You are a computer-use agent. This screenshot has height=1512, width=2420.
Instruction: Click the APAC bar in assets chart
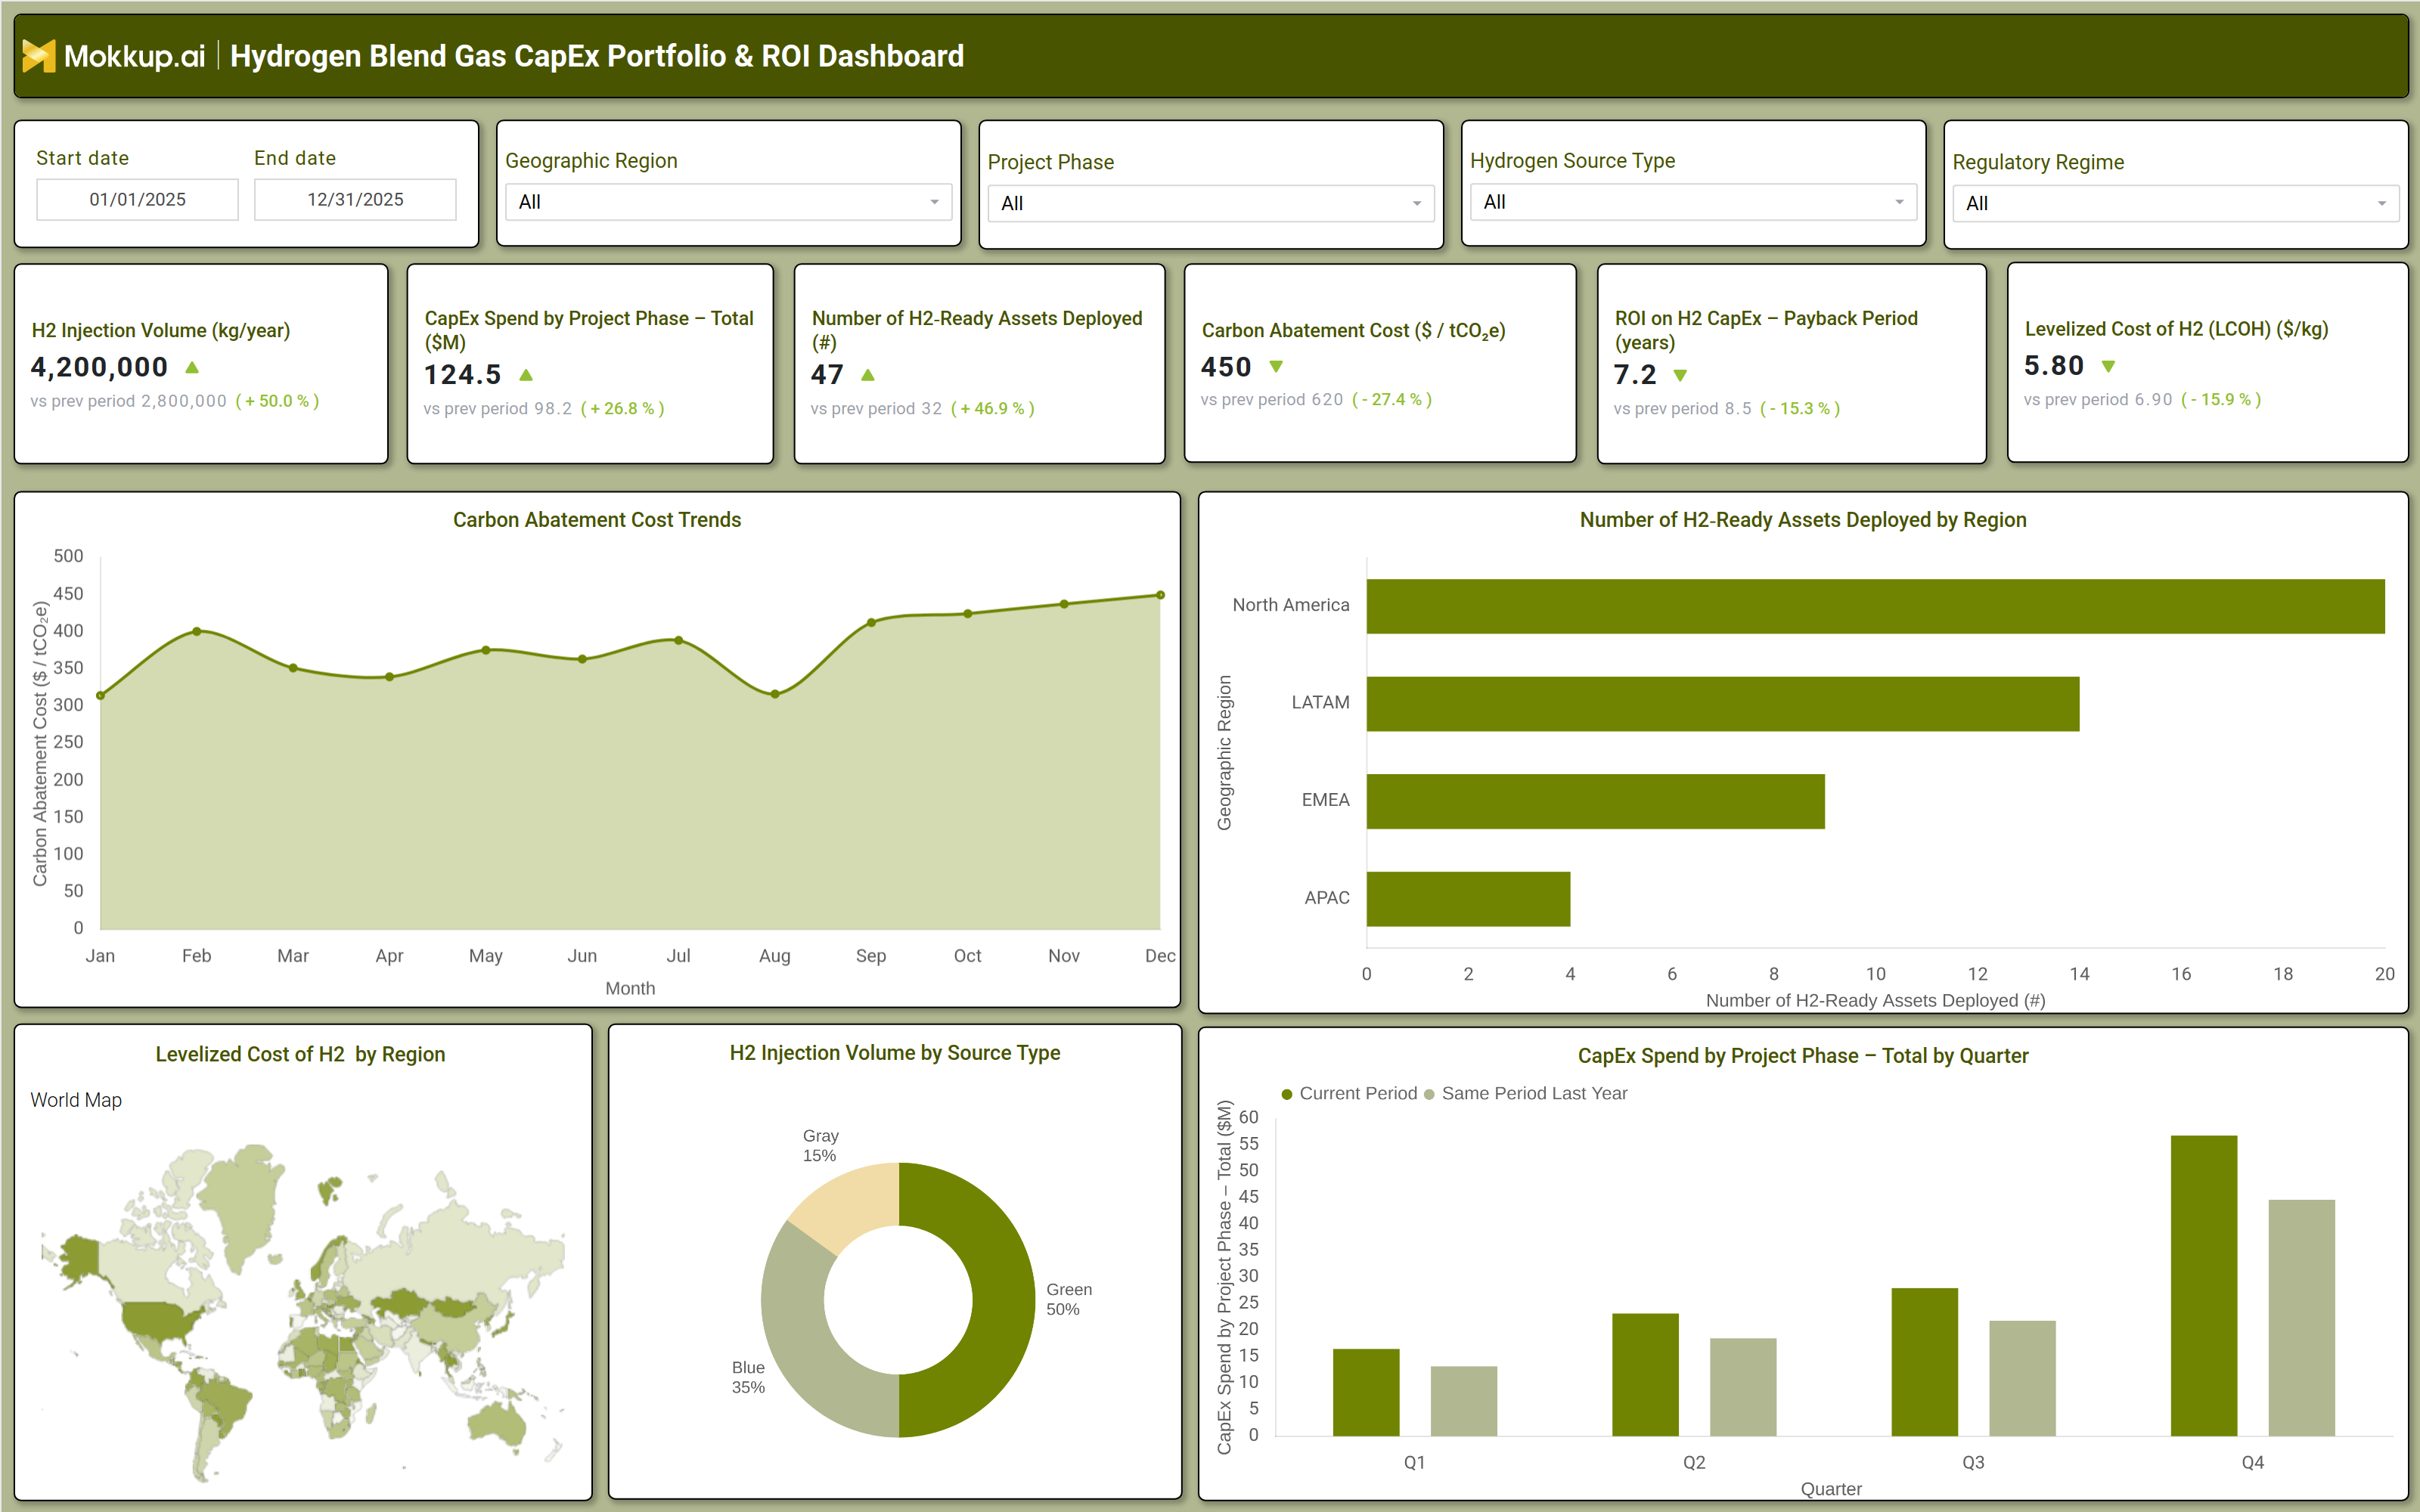pyautogui.click(x=1468, y=899)
